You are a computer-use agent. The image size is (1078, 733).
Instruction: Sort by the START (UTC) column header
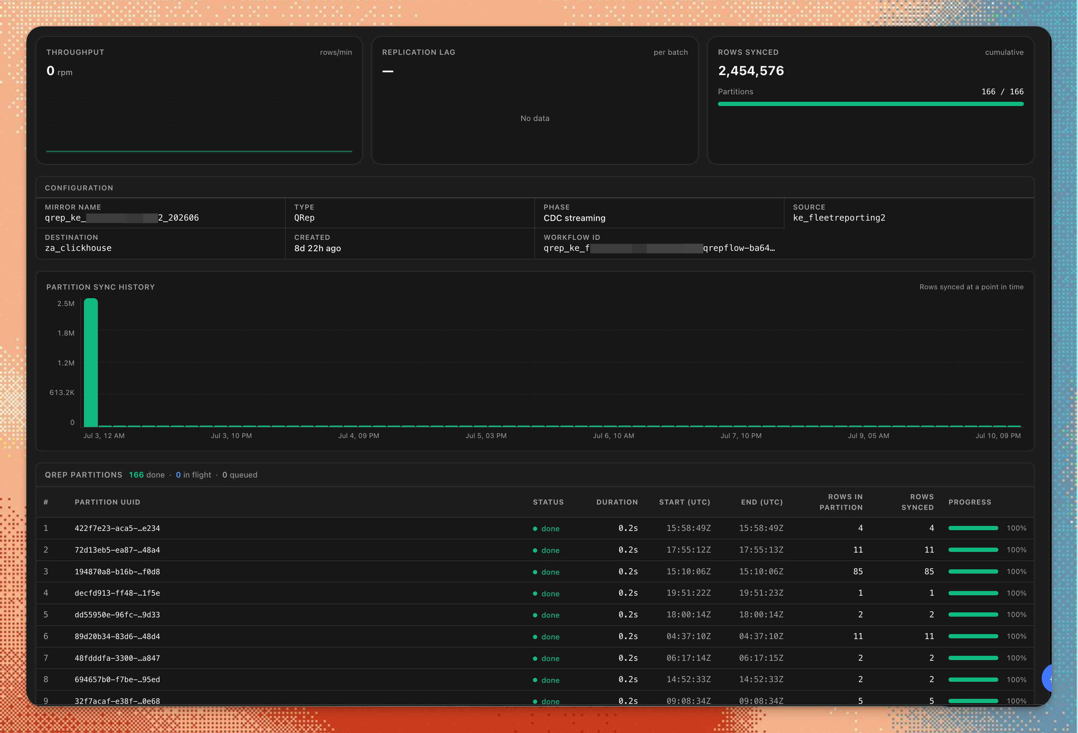point(685,502)
